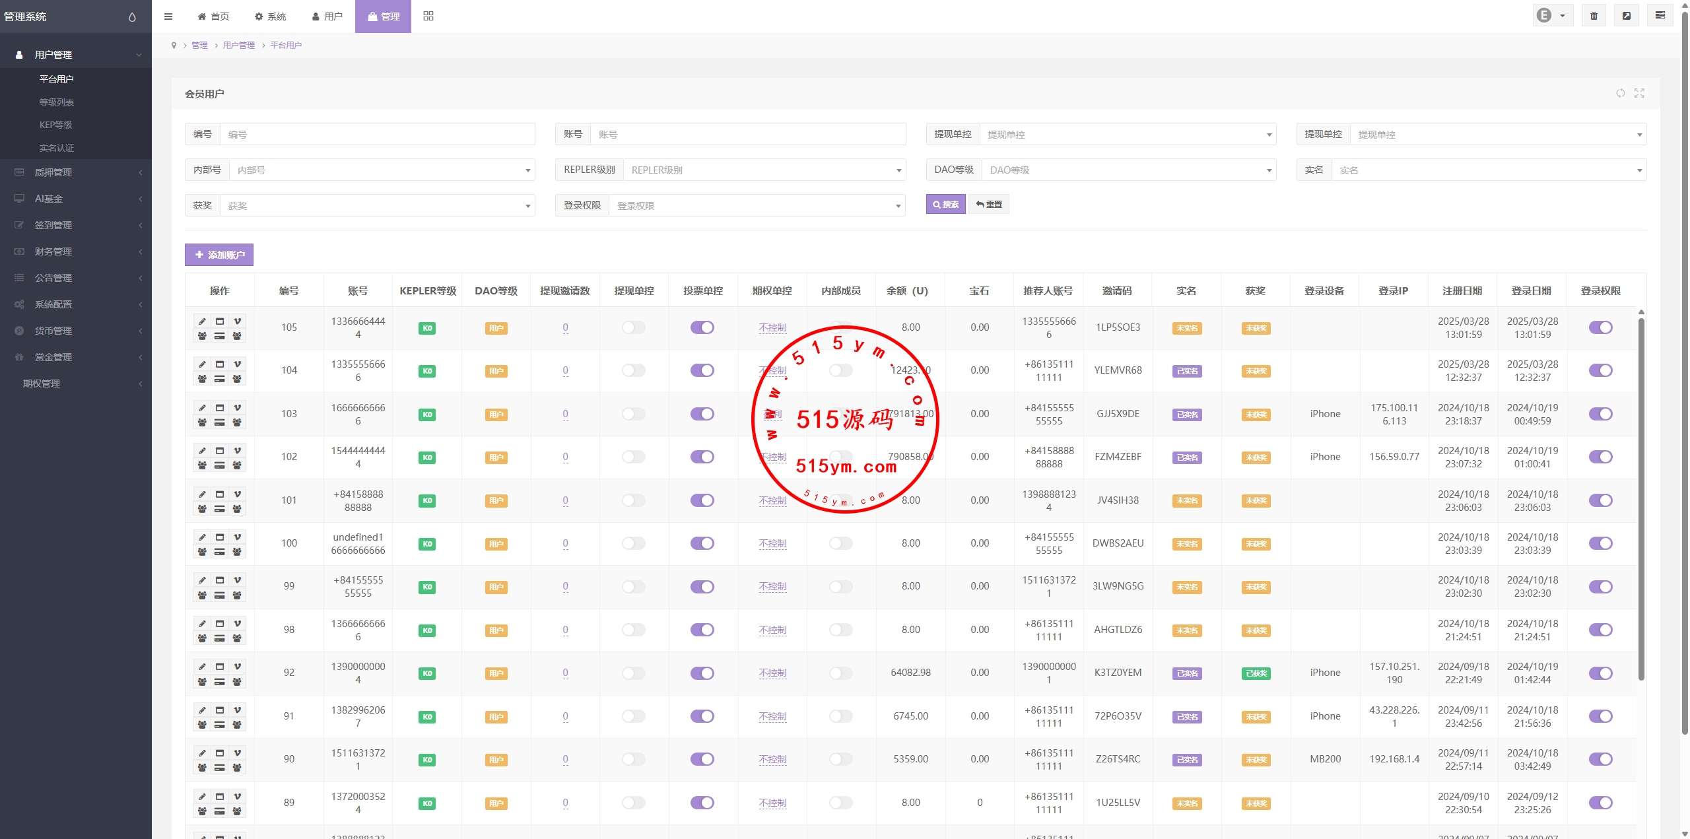Click the fullscreen expand icon in 会员用户 panel
1690x839 pixels.
click(1639, 93)
